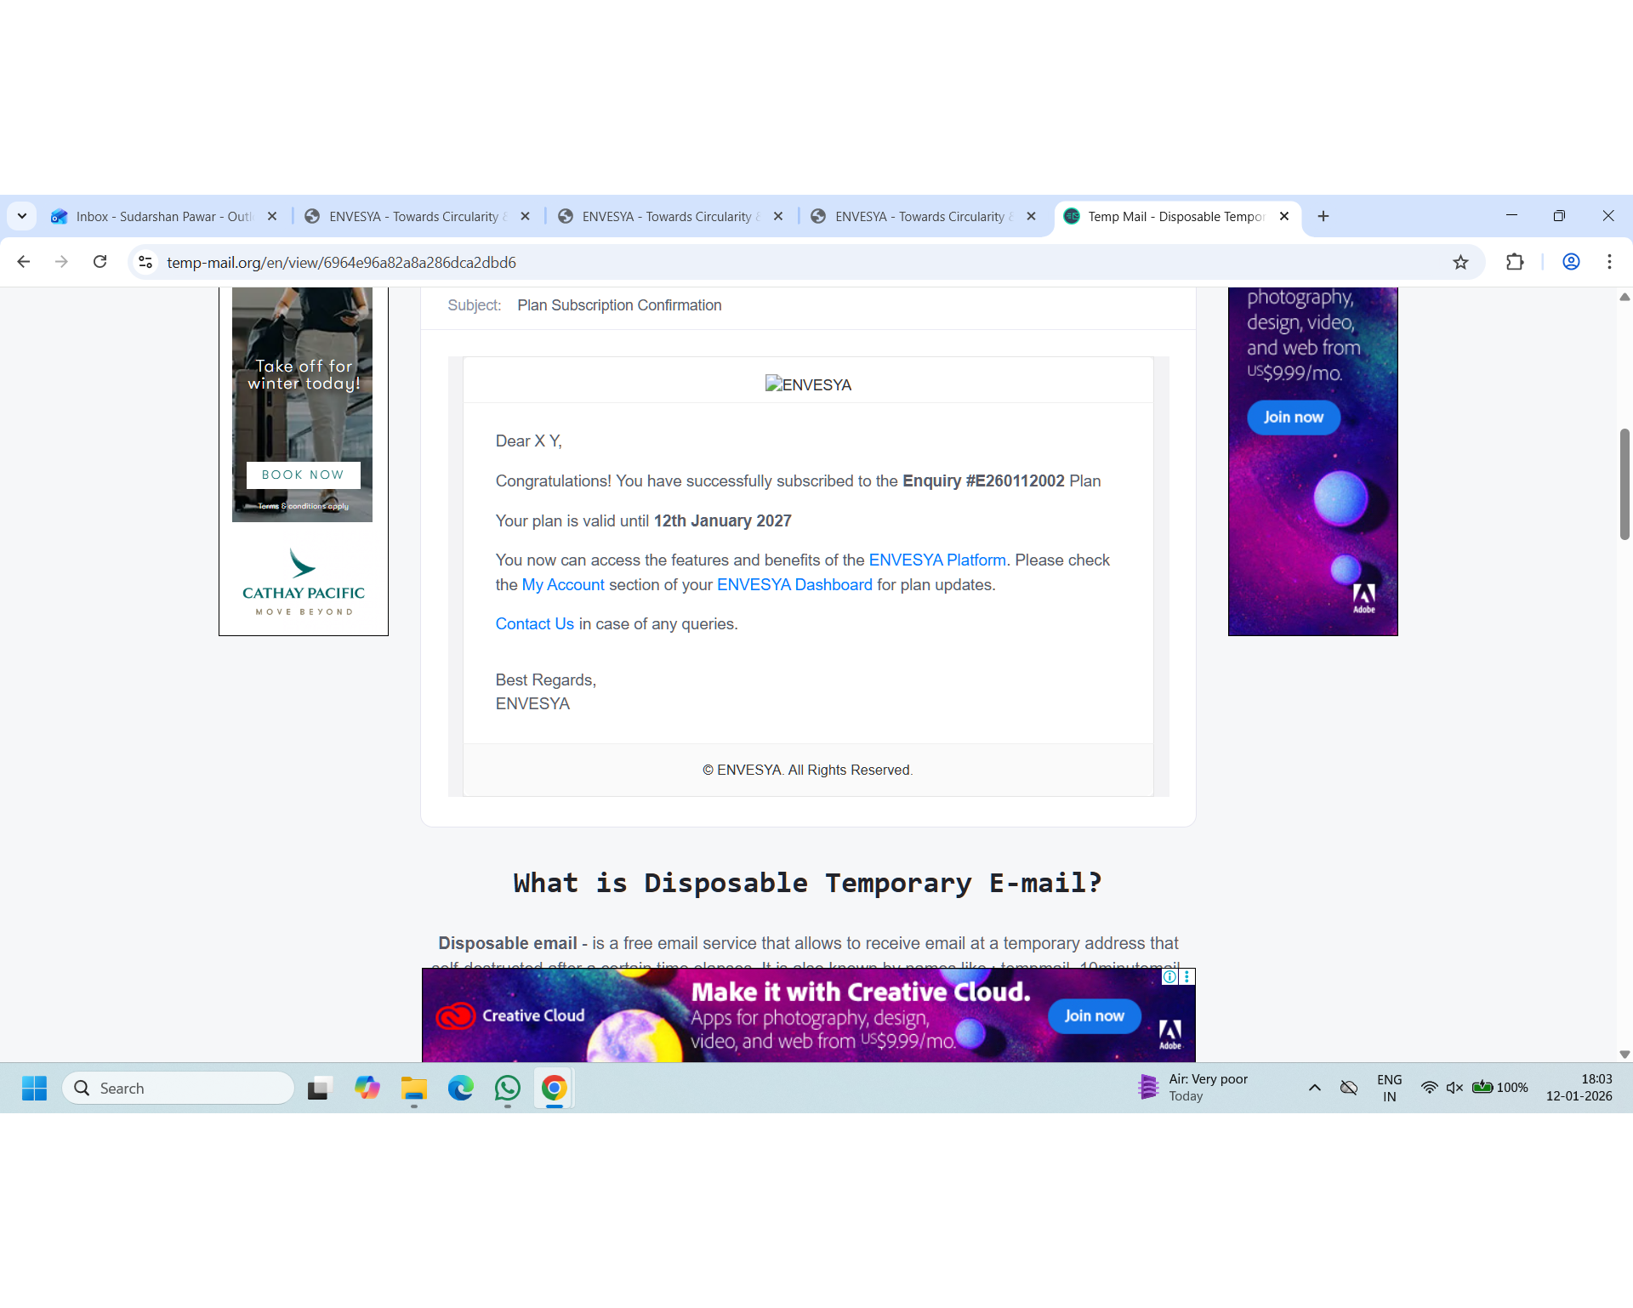Switch to Inbox - Sudarshan Pawar Outlook tab
Screen dimensions: 1633x1308
[x=162, y=216]
